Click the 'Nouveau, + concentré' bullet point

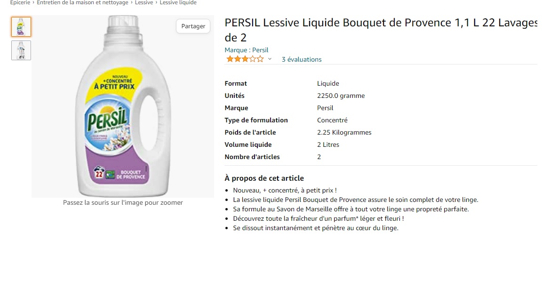[x=285, y=190]
